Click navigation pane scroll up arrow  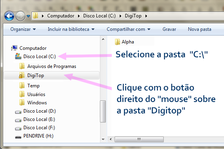coord(103,39)
